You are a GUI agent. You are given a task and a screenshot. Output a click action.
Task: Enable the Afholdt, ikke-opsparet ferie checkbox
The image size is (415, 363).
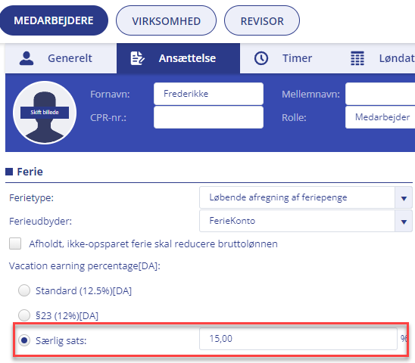coord(15,244)
